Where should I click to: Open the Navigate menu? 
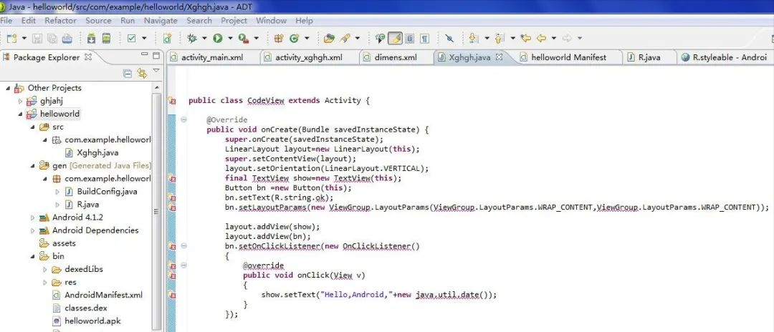(161, 21)
